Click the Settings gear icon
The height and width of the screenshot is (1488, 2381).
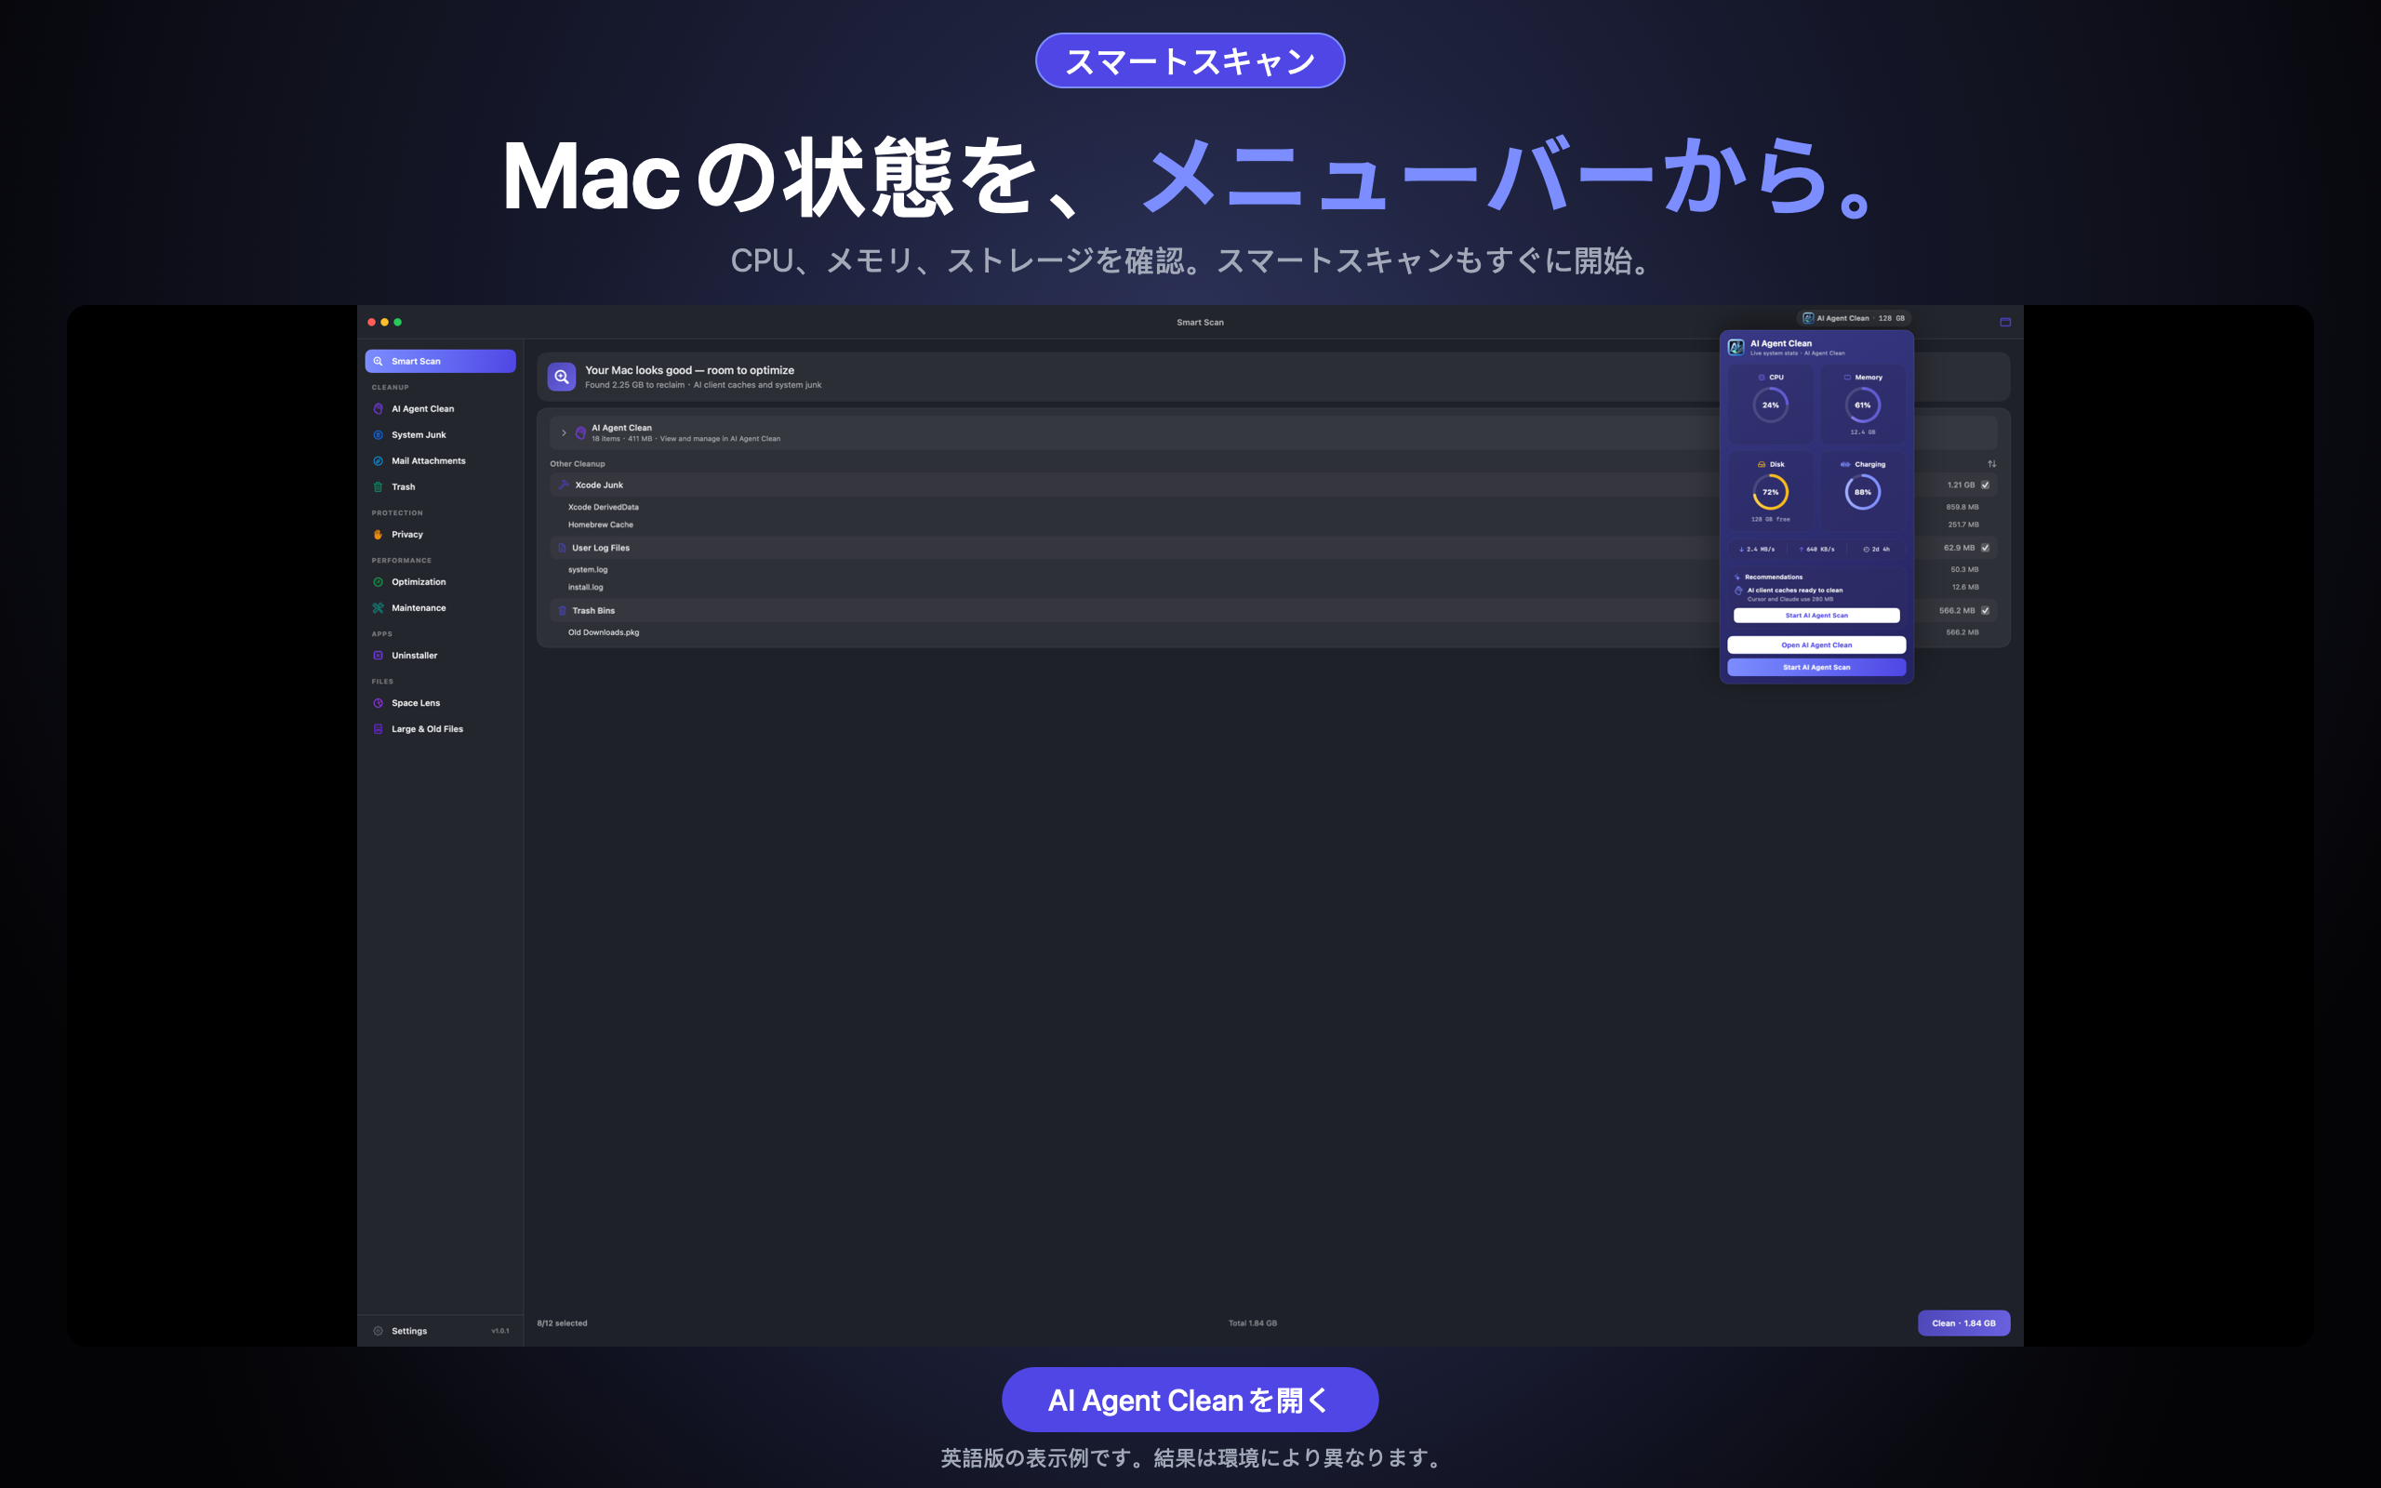(x=378, y=1331)
